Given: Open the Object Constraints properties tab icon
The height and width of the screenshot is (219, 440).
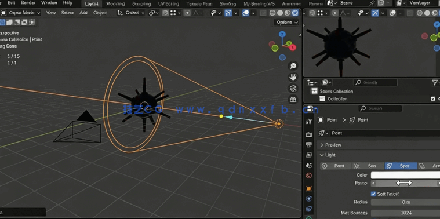Looking at the screenshot, I should (x=309, y=209).
